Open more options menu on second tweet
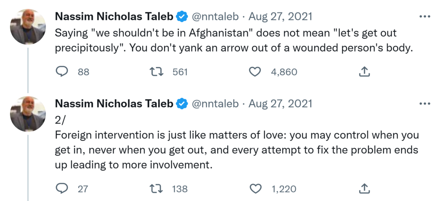 pyautogui.click(x=425, y=103)
